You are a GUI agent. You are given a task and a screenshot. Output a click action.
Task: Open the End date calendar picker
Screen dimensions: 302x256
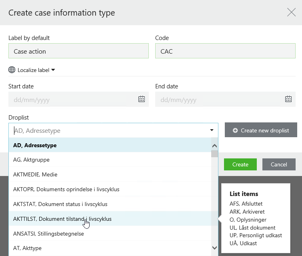[288, 99]
